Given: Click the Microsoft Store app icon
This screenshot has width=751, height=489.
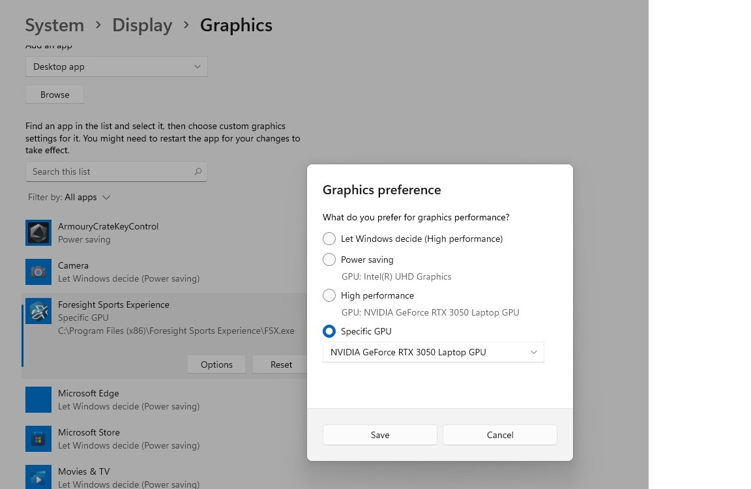Looking at the screenshot, I should 38,439.
